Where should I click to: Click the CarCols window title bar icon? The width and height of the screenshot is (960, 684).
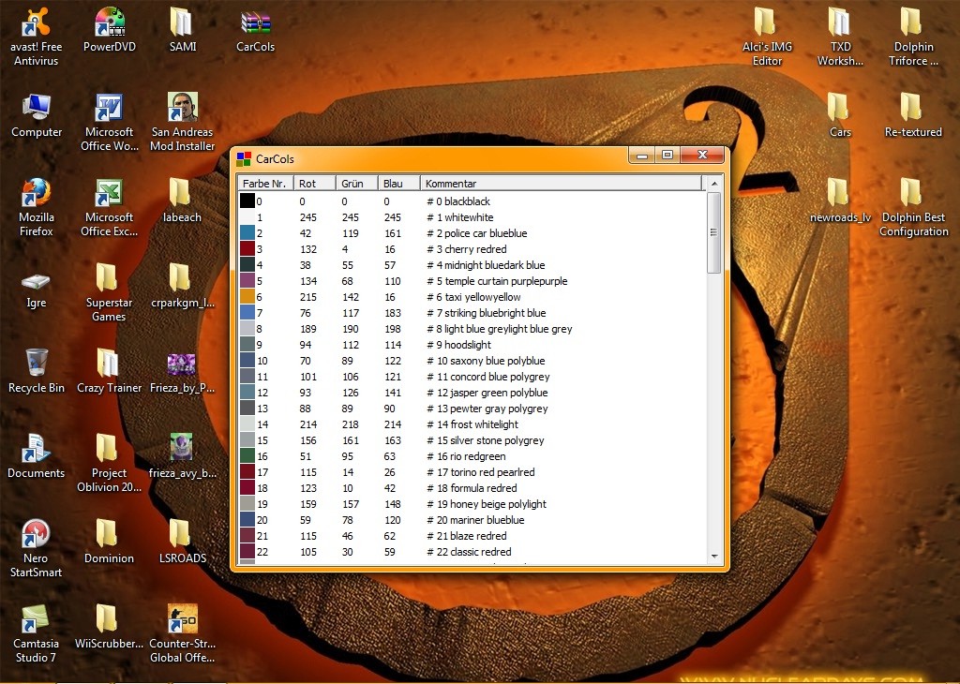(244, 159)
